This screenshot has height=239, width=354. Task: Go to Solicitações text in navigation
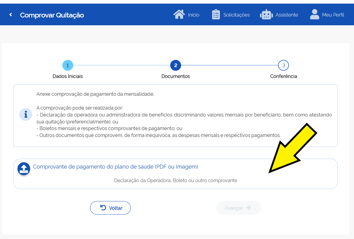(x=236, y=15)
